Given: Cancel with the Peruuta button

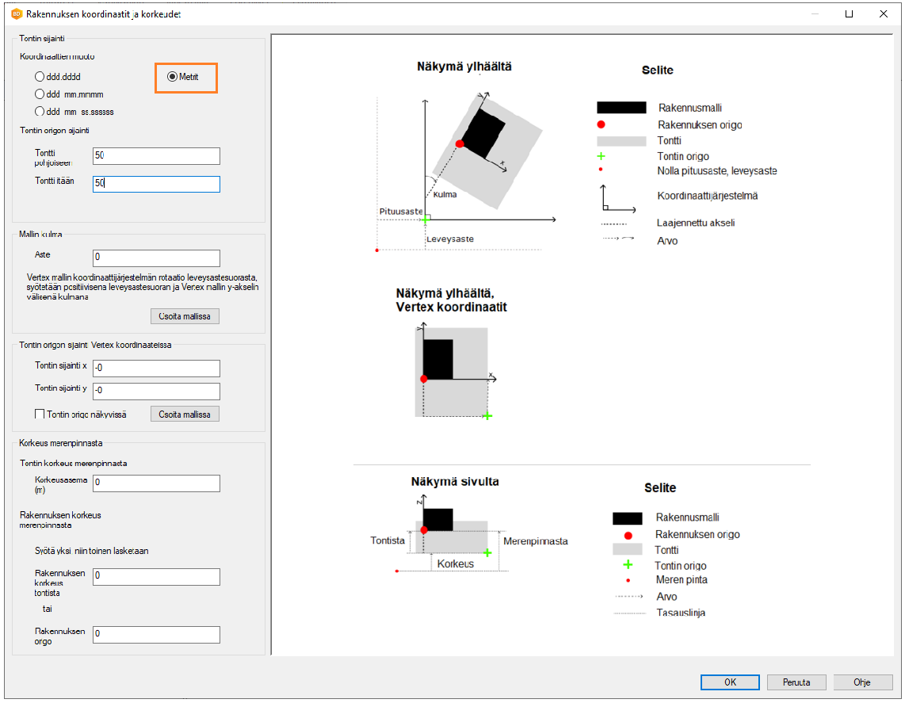Looking at the screenshot, I should click(796, 682).
